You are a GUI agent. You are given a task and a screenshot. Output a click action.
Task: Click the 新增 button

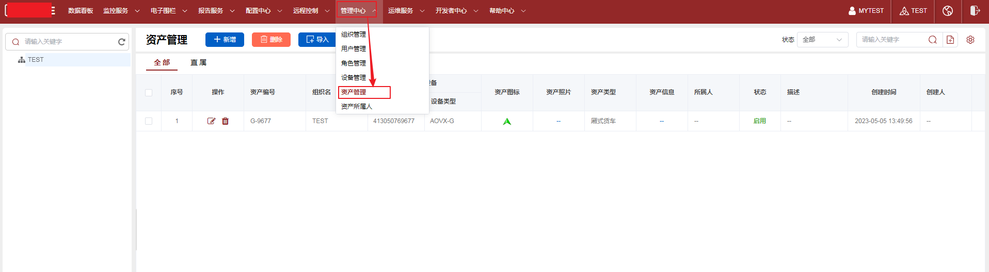225,40
